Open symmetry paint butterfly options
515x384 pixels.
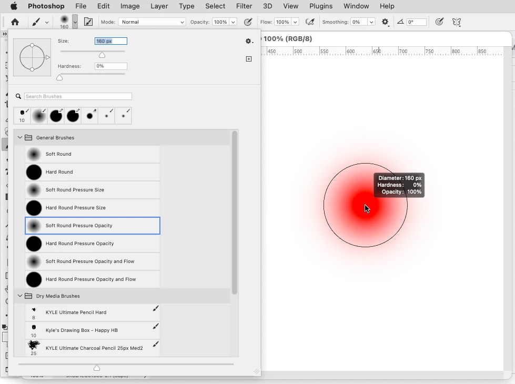pyautogui.click(x=457, y=22)
